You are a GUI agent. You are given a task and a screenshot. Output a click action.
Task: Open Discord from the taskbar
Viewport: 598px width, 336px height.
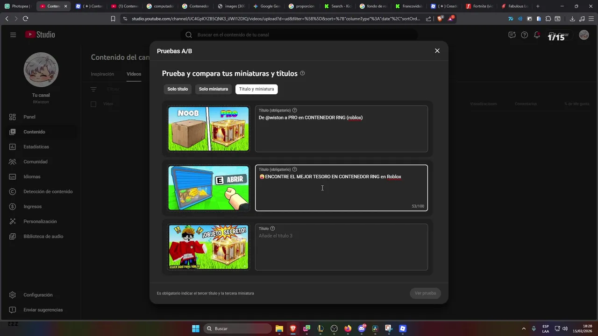pyautogui.click(x=362, y=329)
